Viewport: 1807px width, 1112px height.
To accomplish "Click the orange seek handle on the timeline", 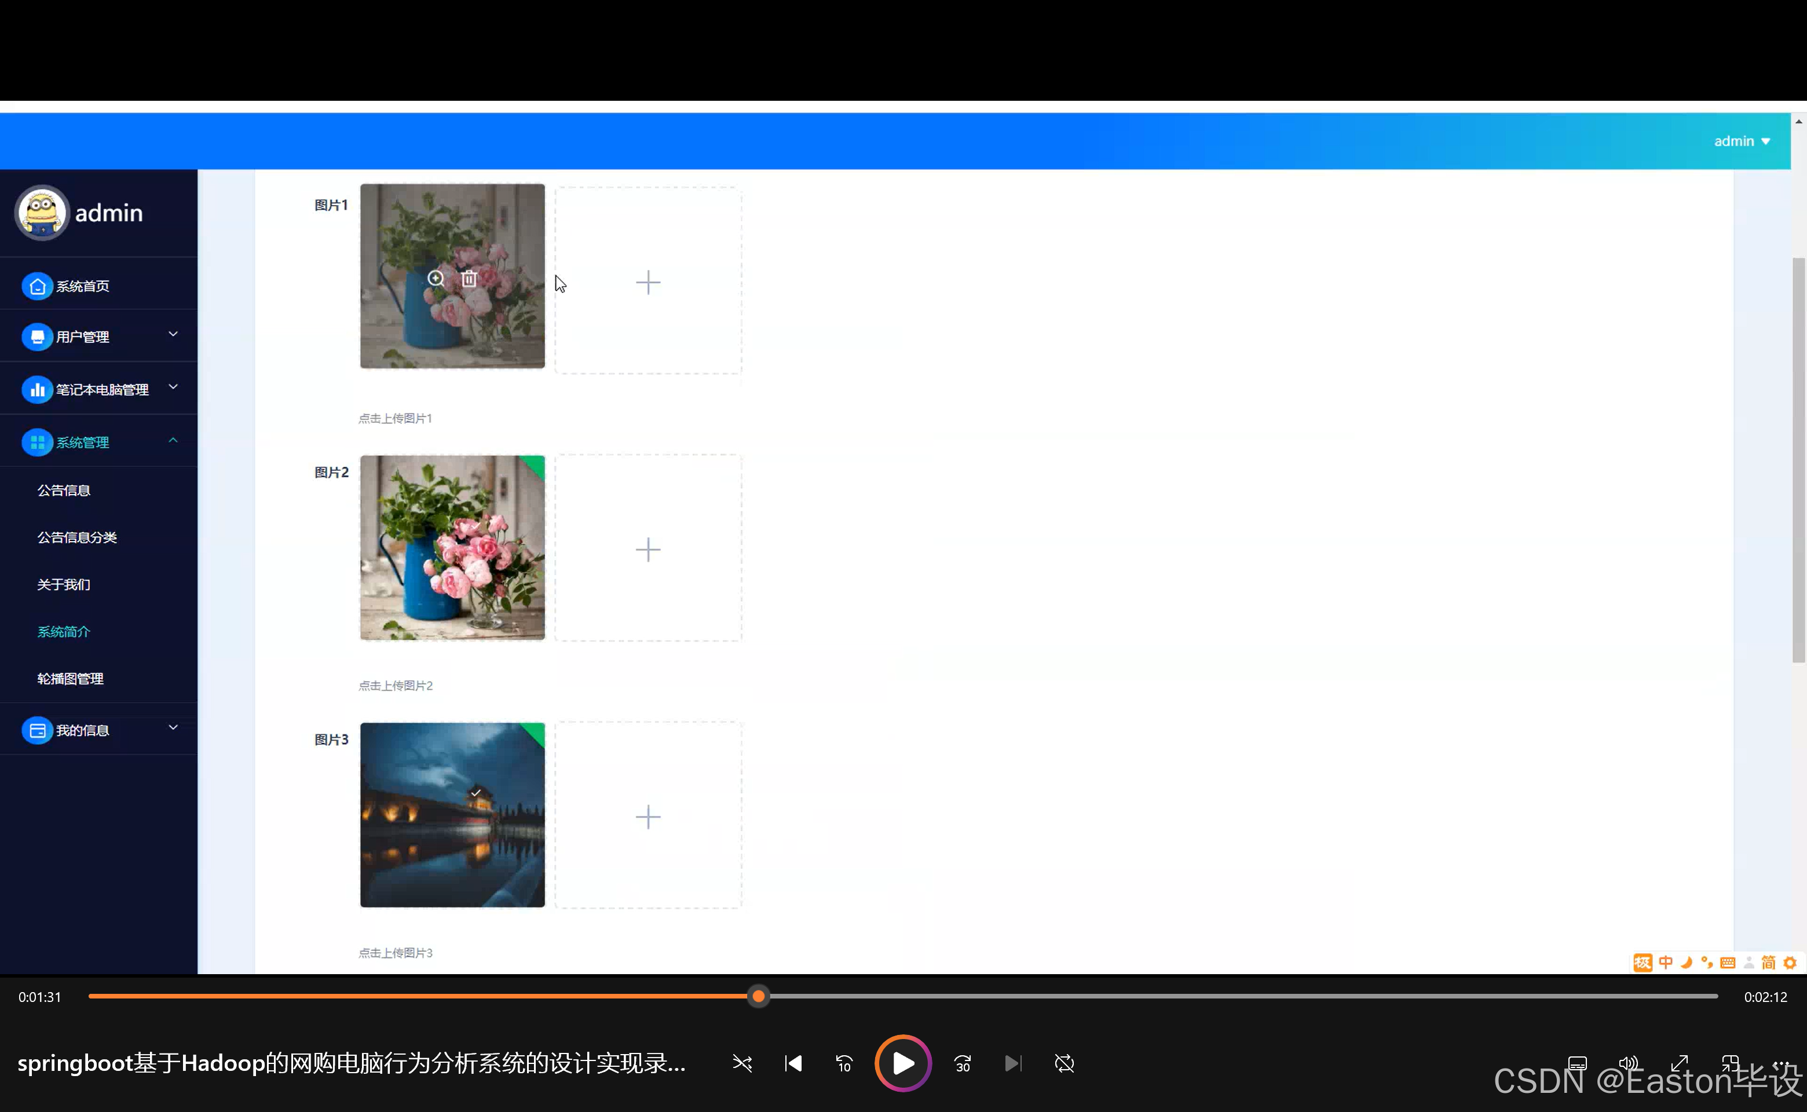I will tap(758, 997).
